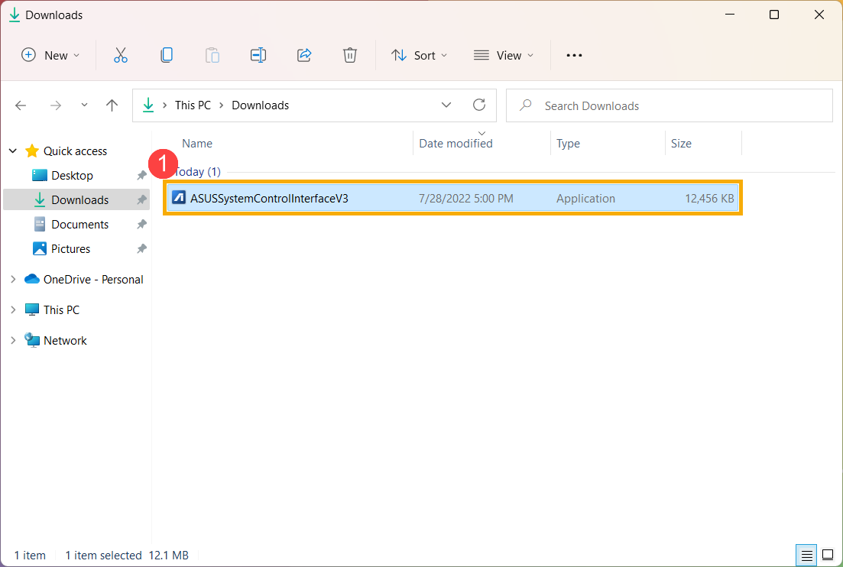
Task: Click the 7/28/2022 5:00 PM date cell
Action: (466, 199)
